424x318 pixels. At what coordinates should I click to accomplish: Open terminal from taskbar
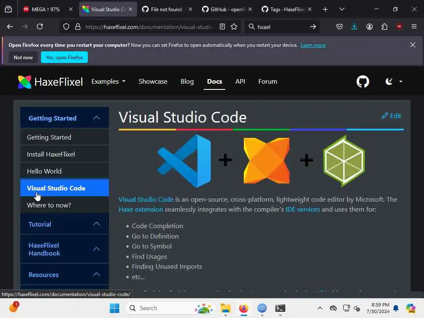tap(280, 308)
